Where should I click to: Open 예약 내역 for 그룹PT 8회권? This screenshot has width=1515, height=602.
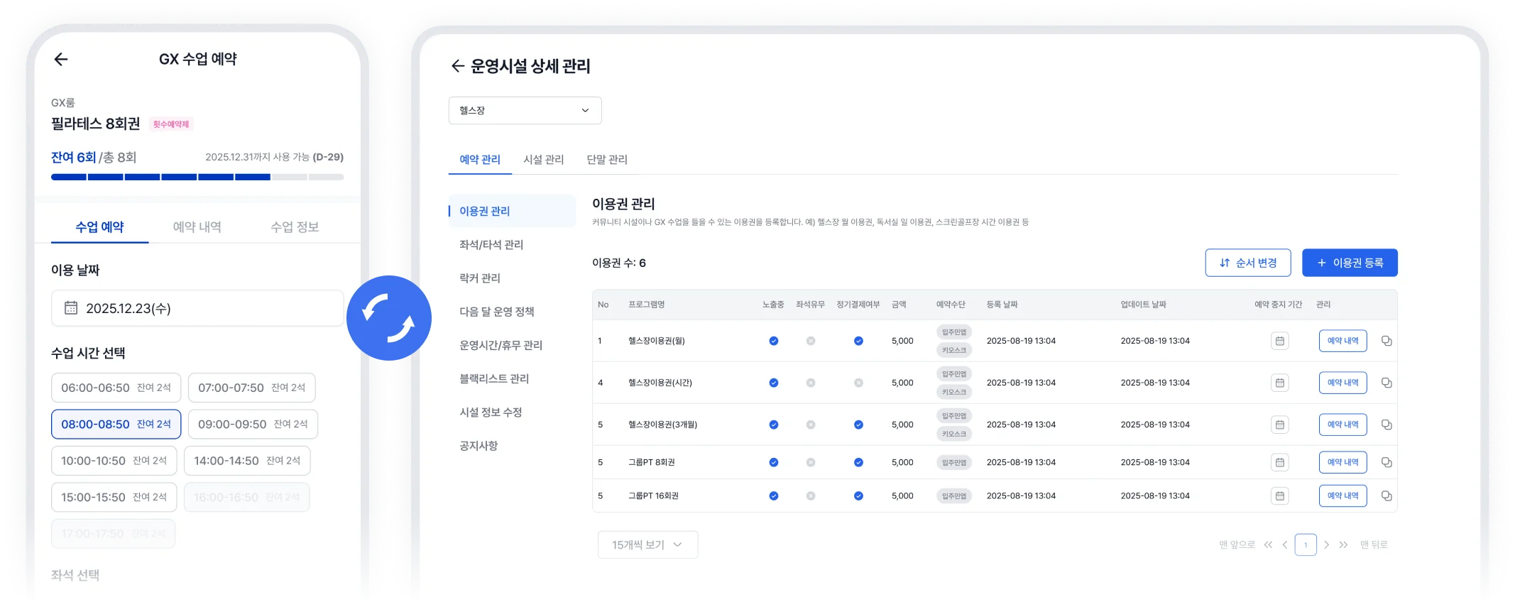1342,462
